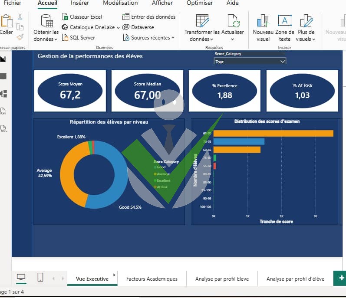
Task: Open the Optimiser ribbon tab
Action: [200, 3]
